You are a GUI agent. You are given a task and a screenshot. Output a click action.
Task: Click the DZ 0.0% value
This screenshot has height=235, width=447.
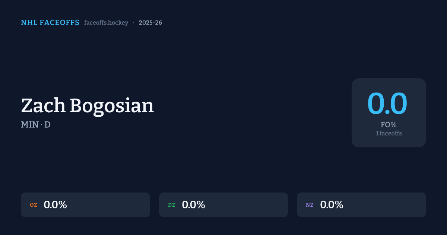[x=193, y=205]
